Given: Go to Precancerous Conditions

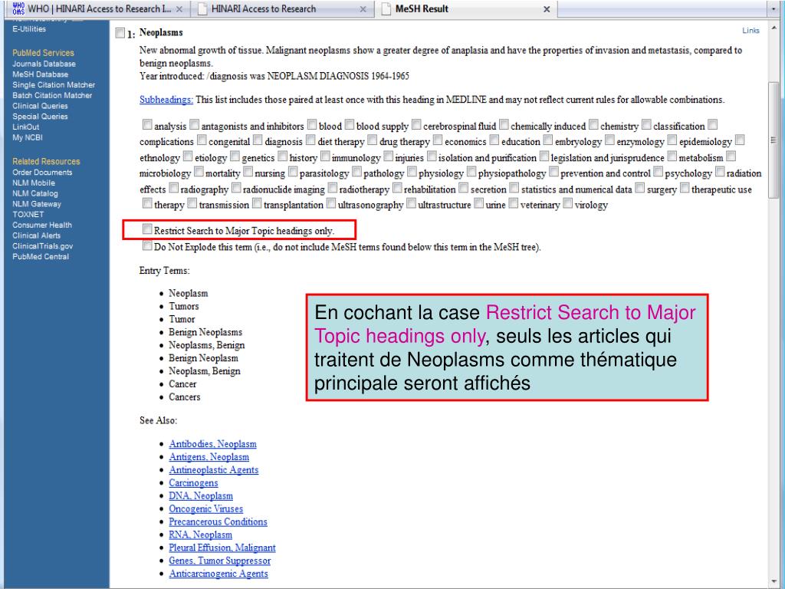Looking at the screenshot, I should tap(218, 522).
